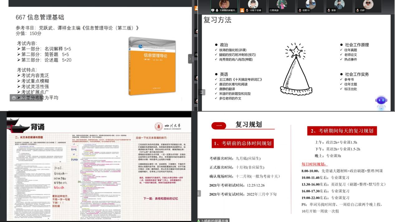
Task: Expand the list icon beside 复习规划 slide
Action: pyautogui.click(x=199, y=193)
